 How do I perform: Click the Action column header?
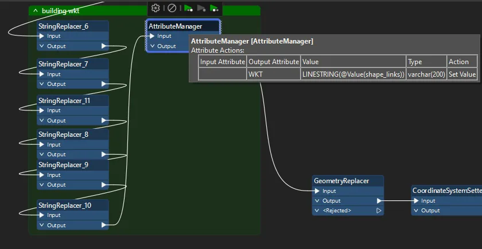(x=462, y=62)
